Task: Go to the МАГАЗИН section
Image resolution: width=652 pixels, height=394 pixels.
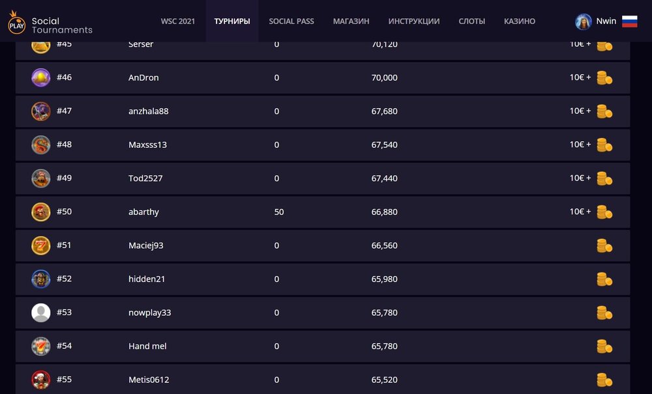Action: click(351, 21)
